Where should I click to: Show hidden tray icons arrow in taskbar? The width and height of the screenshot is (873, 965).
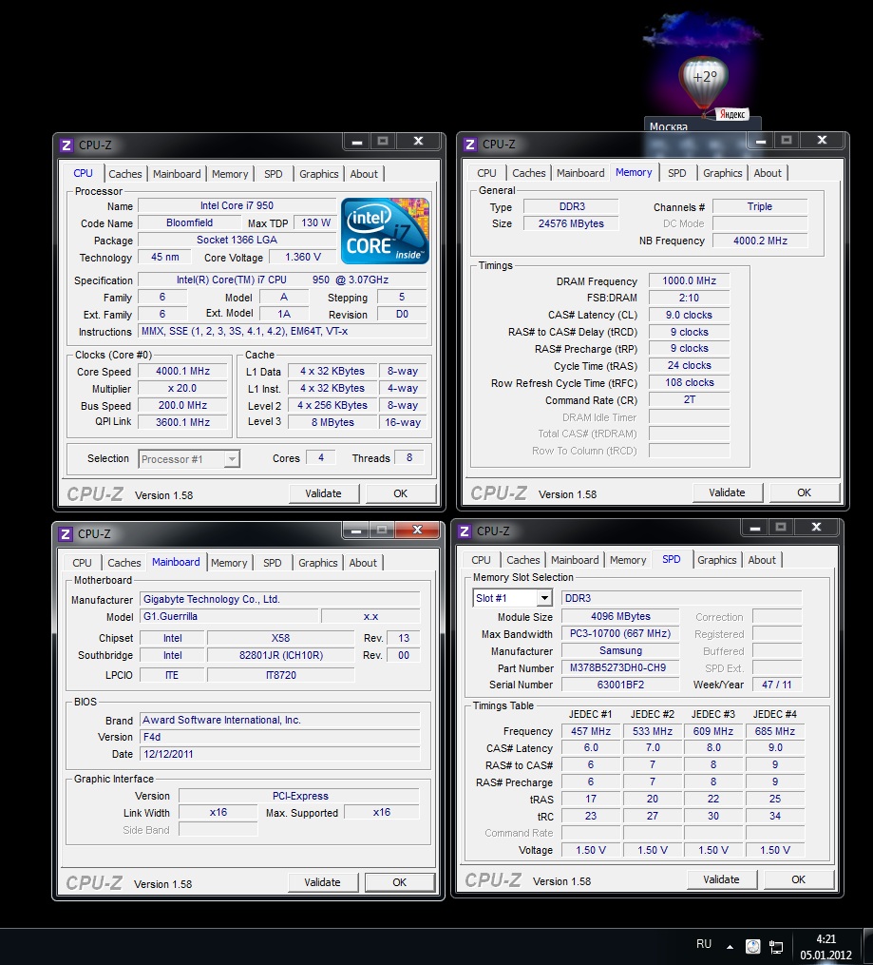(730, 947)
